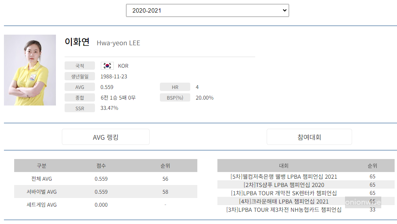Image resolution: width=397 pixels, height=224 pixels.
Task: Select the record 6전 1승 5패 0무
Action: 118,98
